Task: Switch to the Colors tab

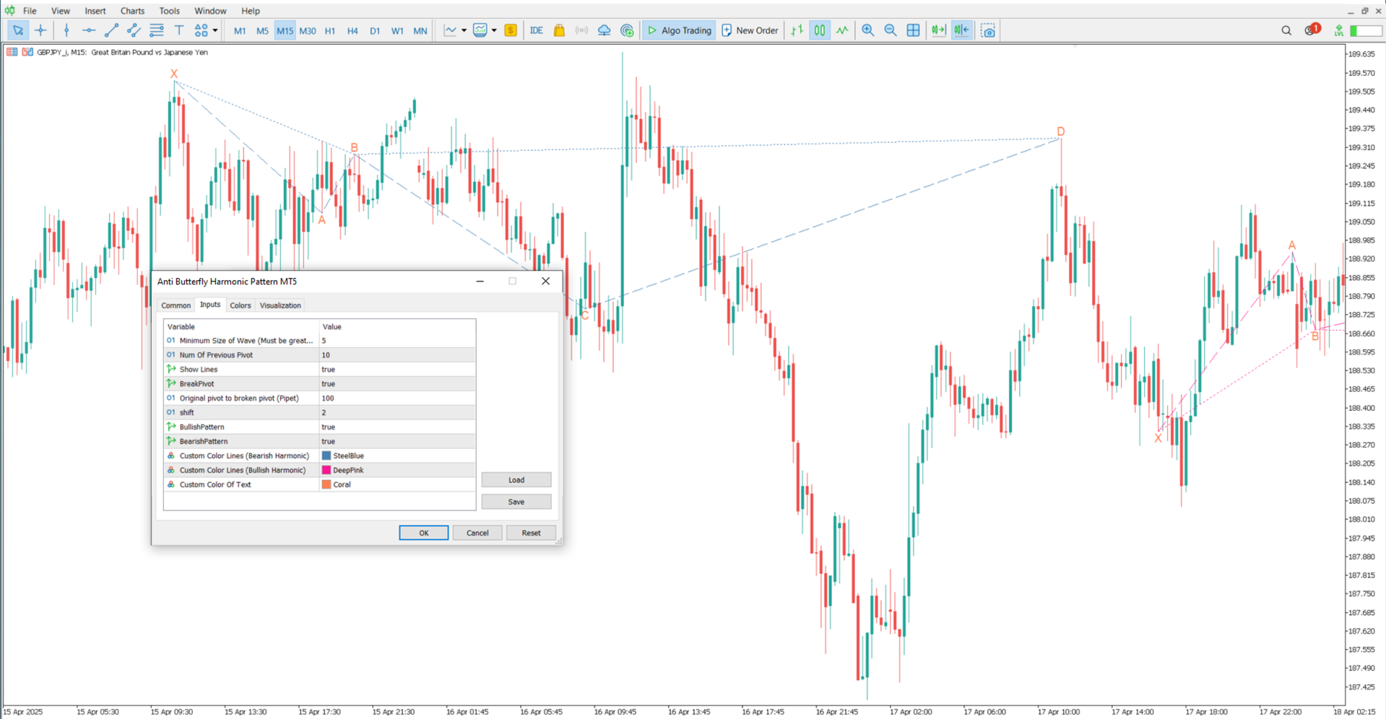Action: coord(241,305)
